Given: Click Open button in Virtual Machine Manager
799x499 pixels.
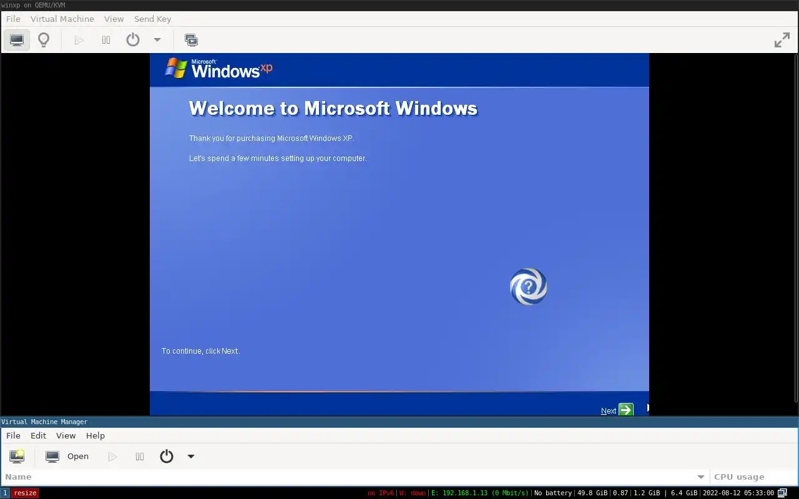Looking at the screenshot, I should [67, 456].
